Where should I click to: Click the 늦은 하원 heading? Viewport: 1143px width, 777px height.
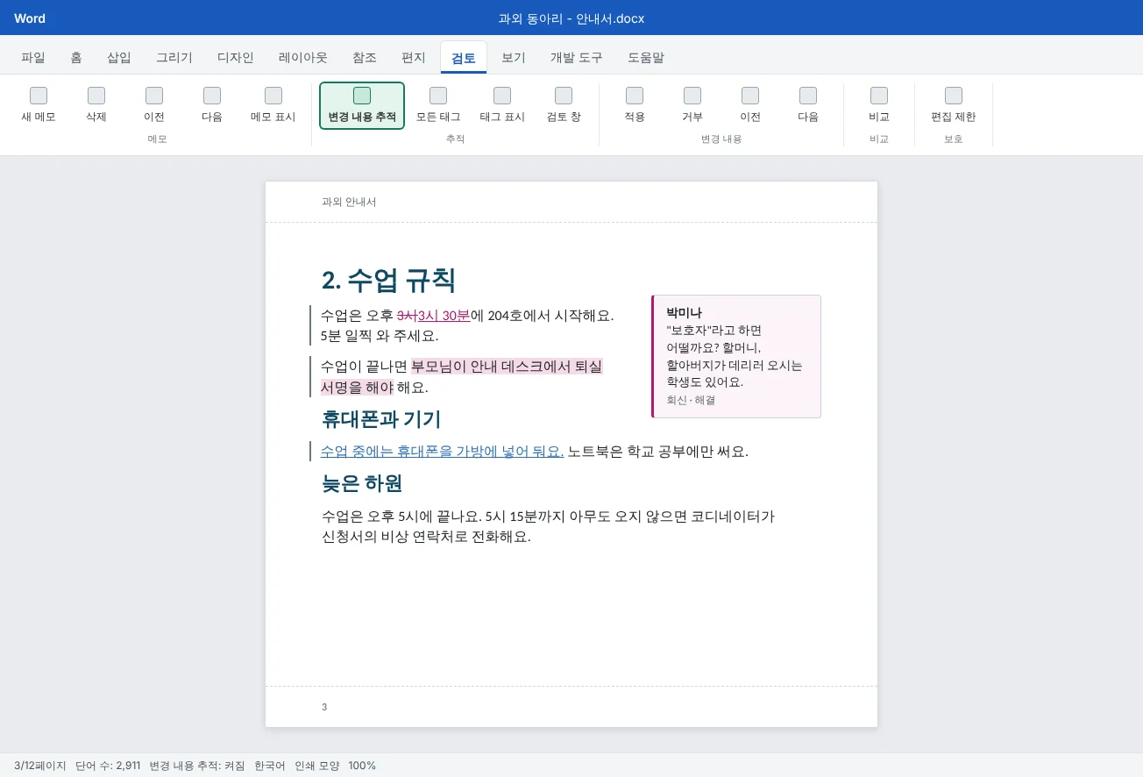tap(362, 483)
